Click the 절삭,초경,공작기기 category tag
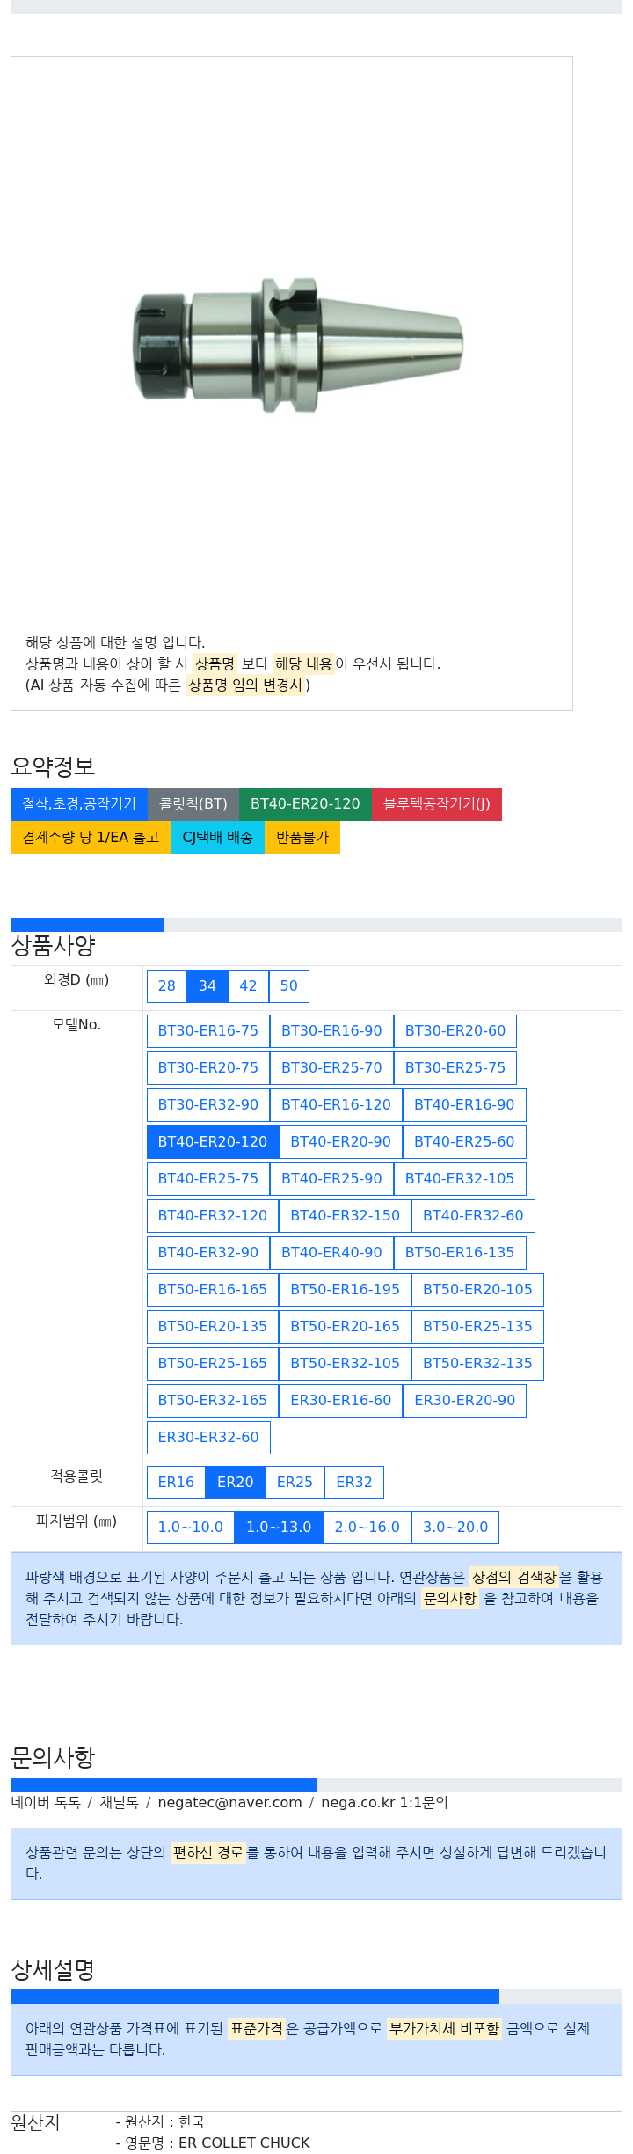 (x=79, y=803)
